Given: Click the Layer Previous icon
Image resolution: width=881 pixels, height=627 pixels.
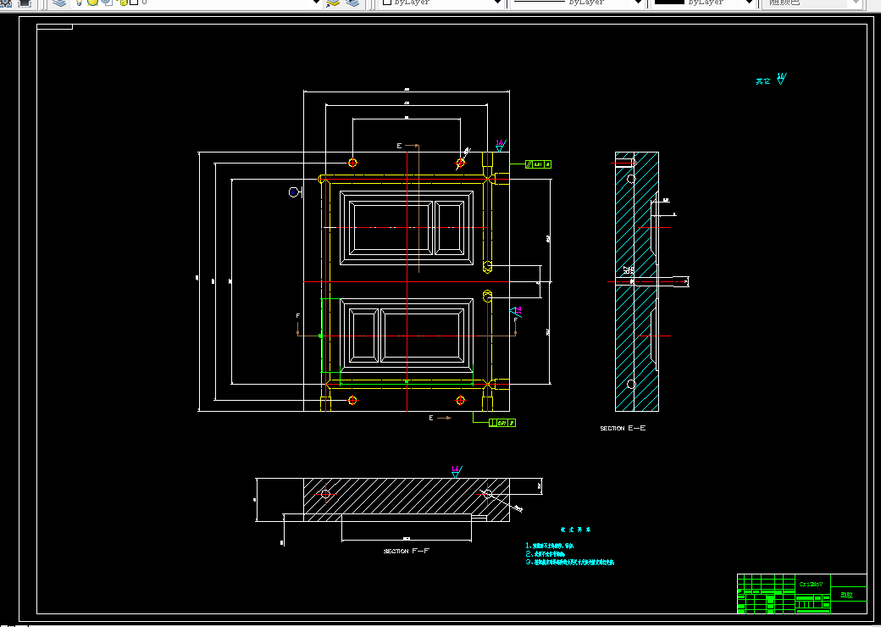Looking at the screenshot, I should pyautogui.click(x=353, y=3).
